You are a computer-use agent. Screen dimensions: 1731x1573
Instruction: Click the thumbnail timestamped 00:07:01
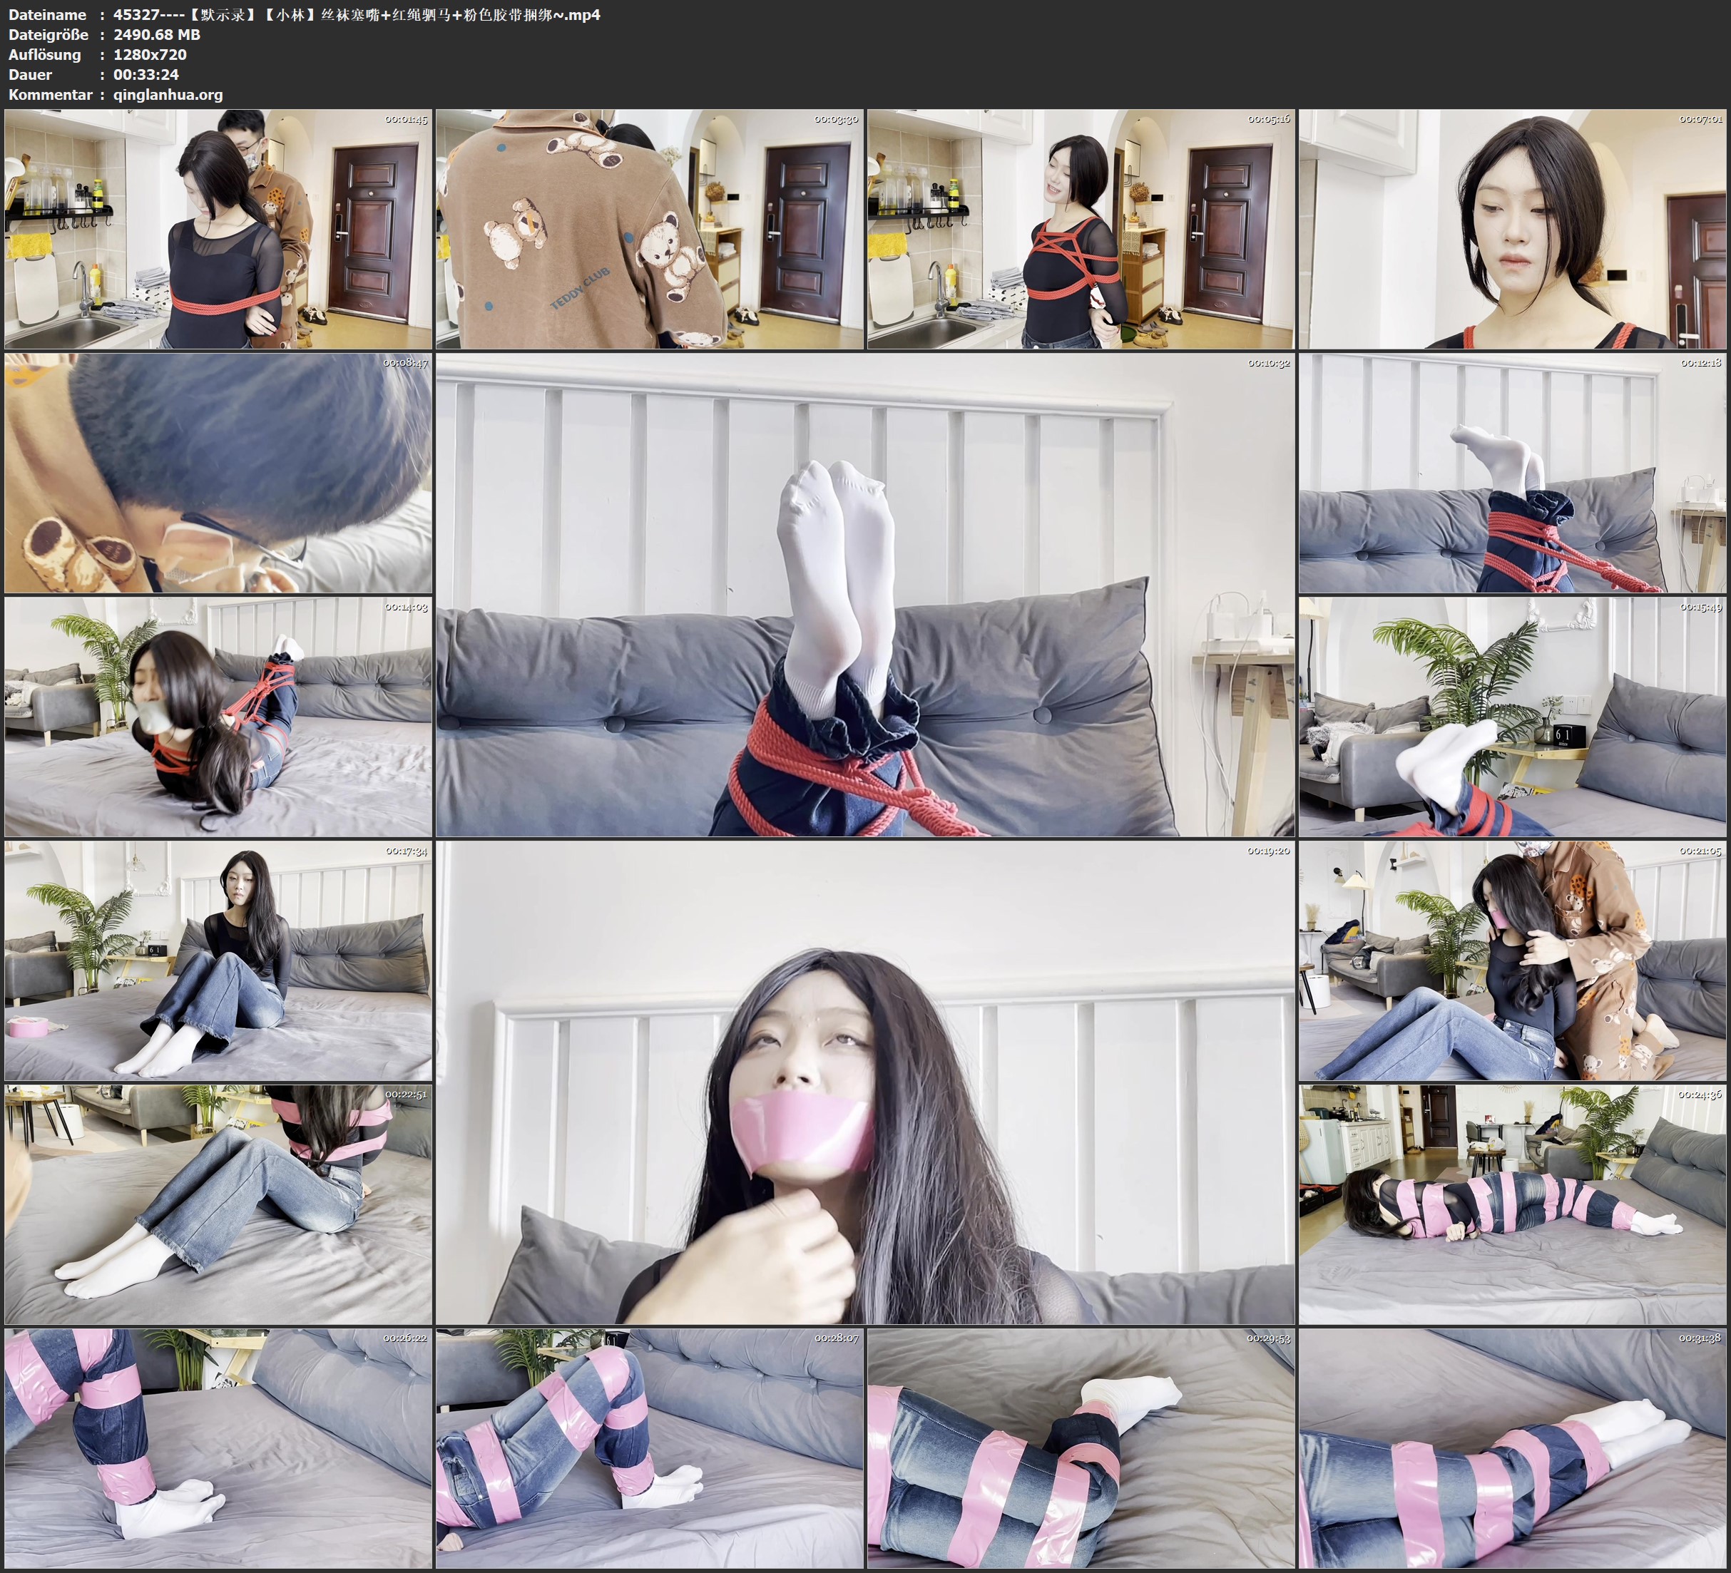[x=1512, y=230]
